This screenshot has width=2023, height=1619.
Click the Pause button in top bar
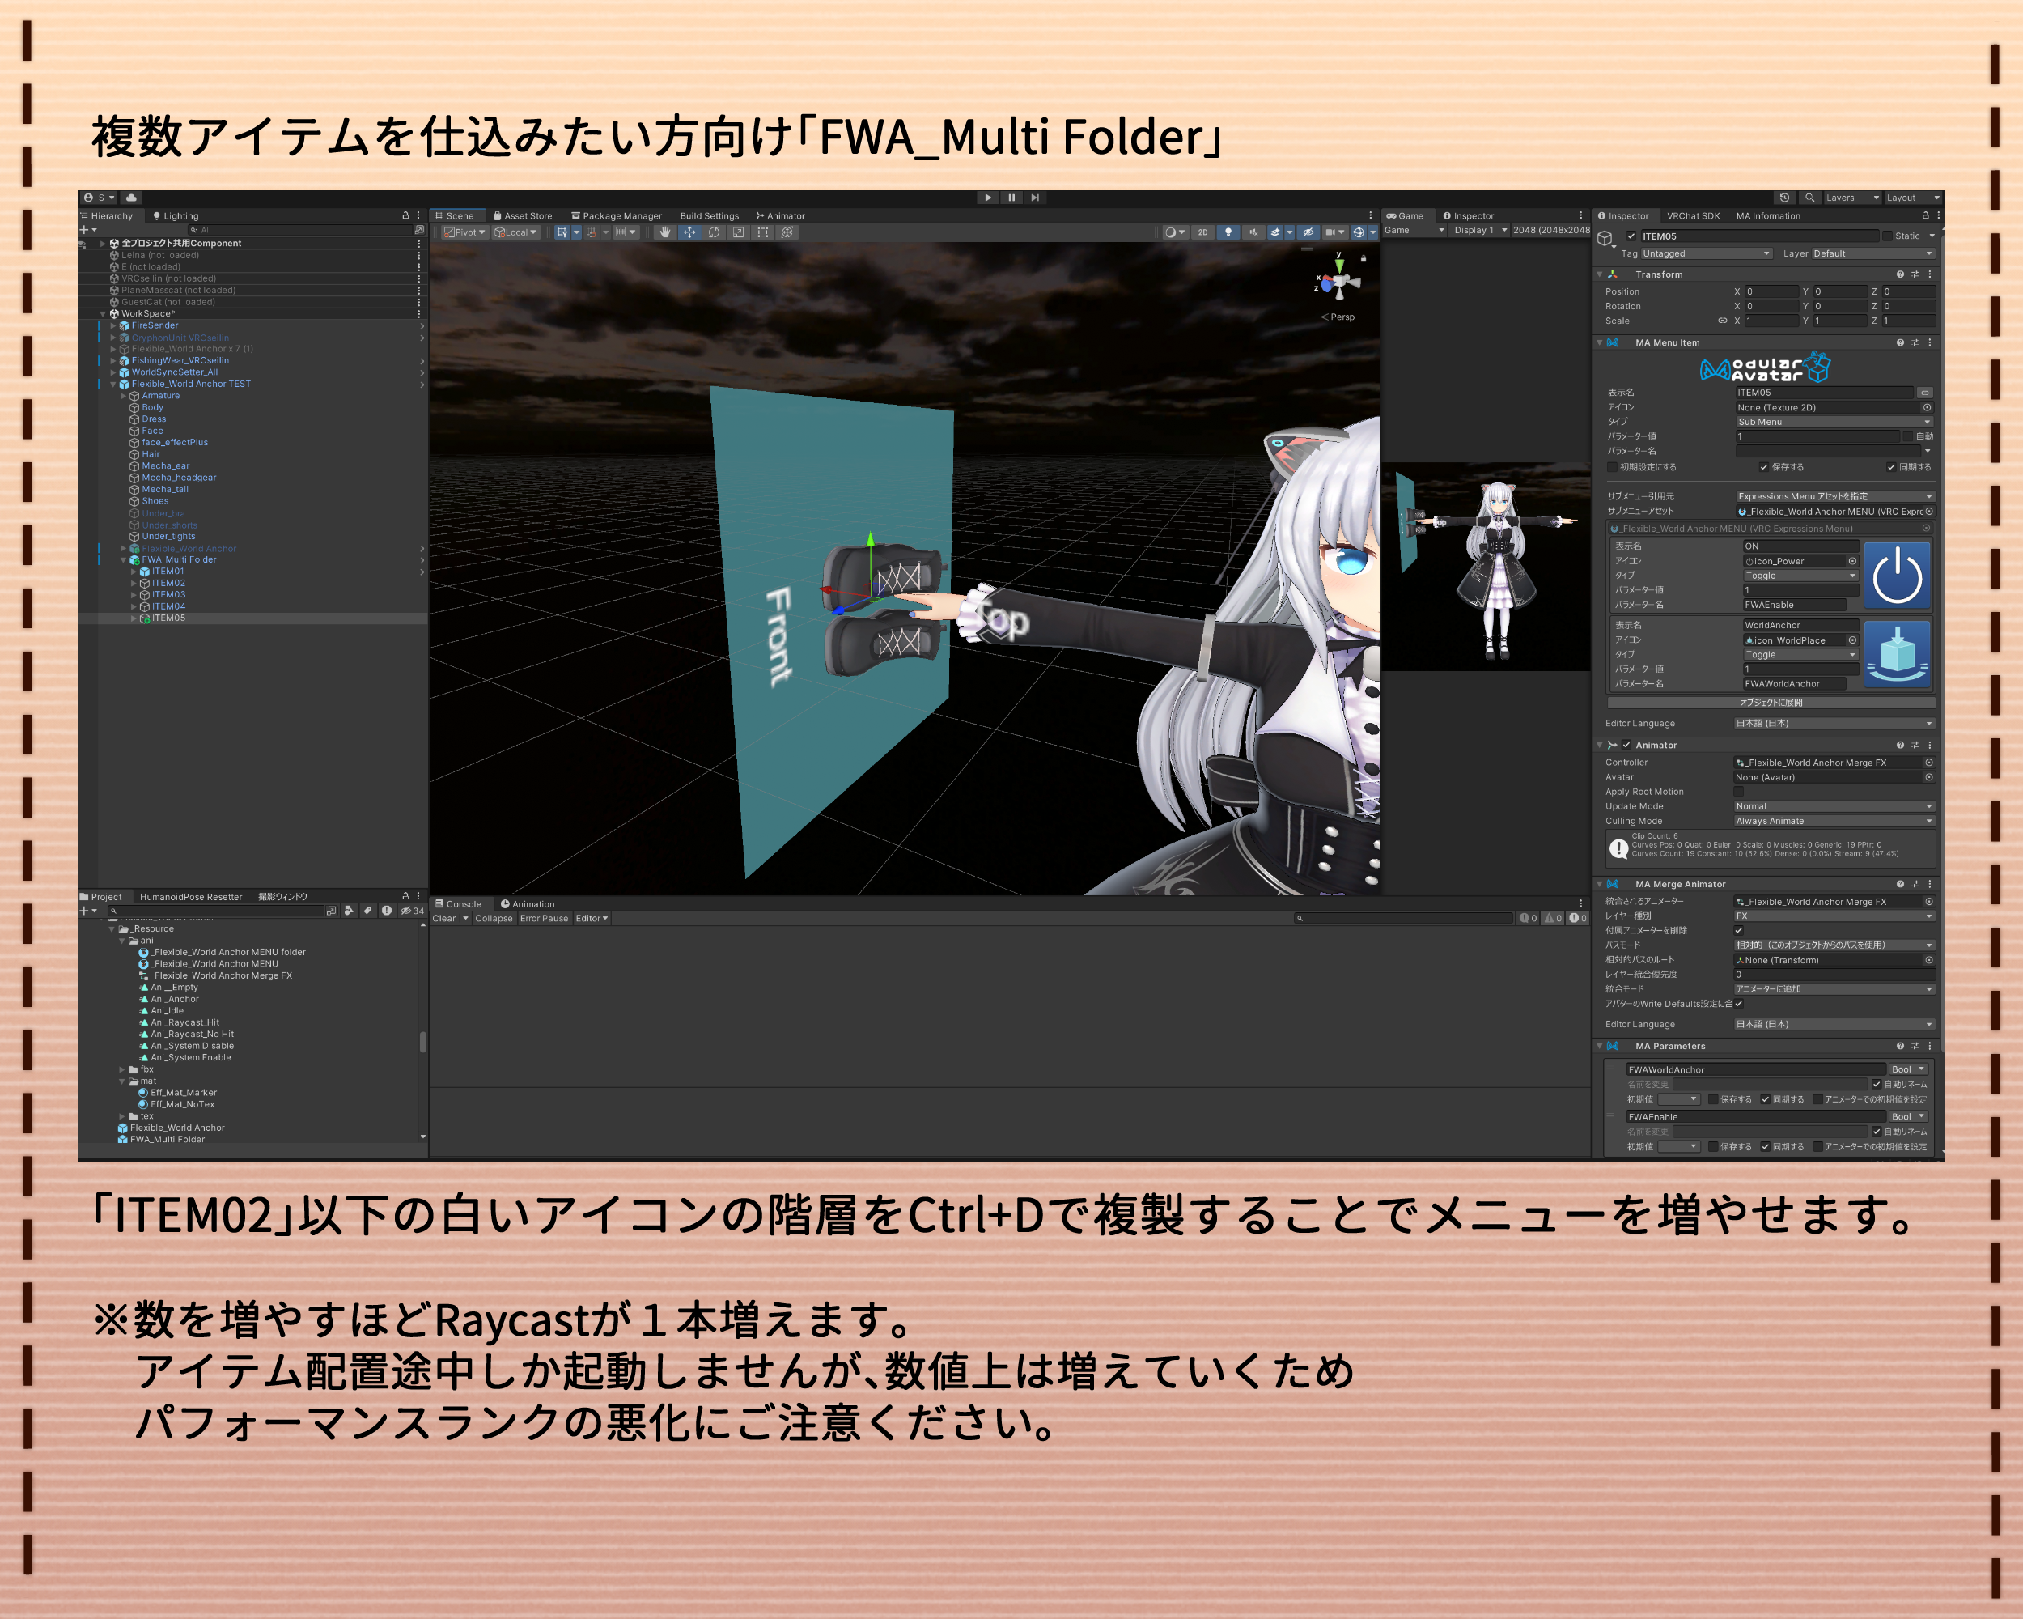1011,197
